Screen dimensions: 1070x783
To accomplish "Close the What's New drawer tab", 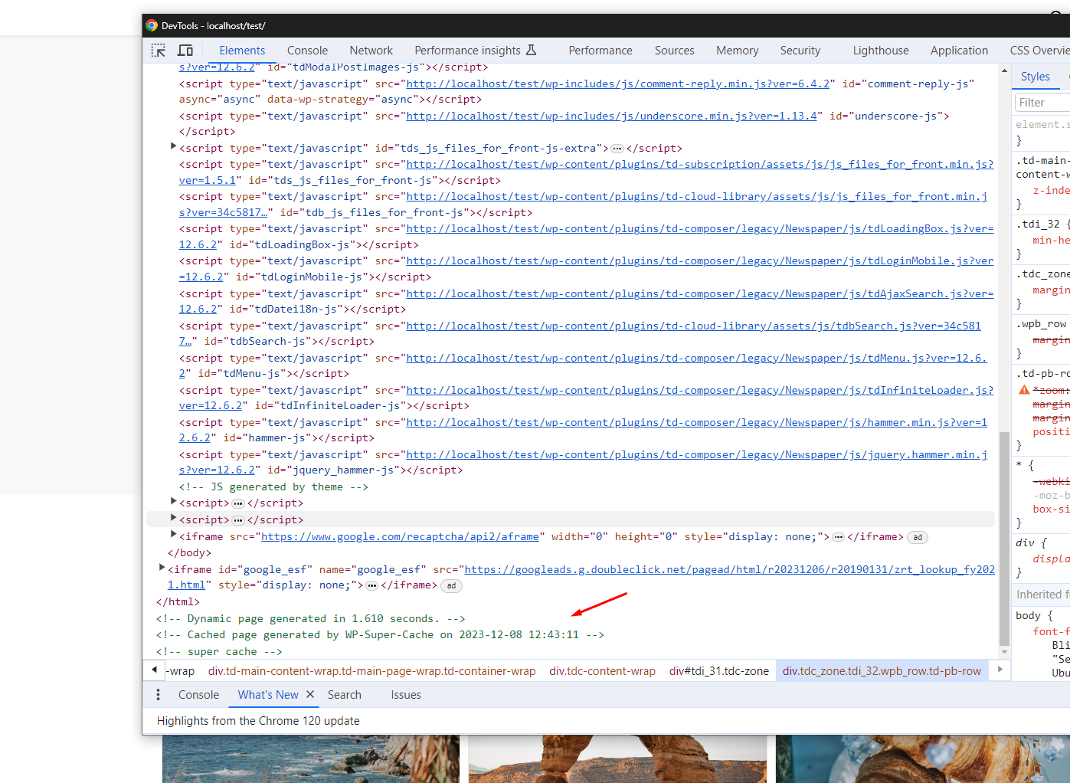I will (310, 694).
